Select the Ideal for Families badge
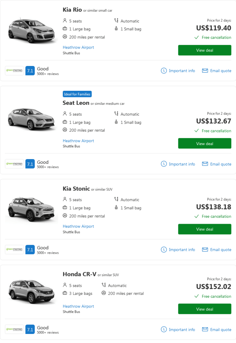The height and width of the screenshot is (343, 236). [x=77, y=94]
